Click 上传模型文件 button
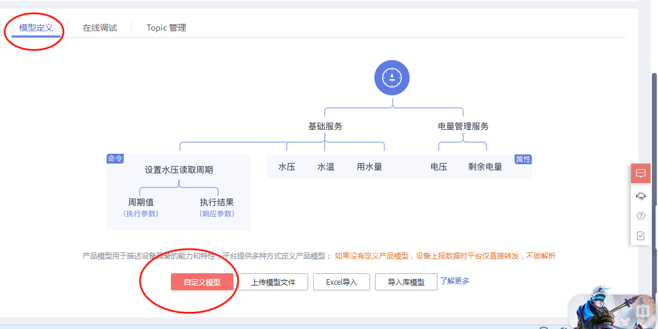 (x=273, y=282)
